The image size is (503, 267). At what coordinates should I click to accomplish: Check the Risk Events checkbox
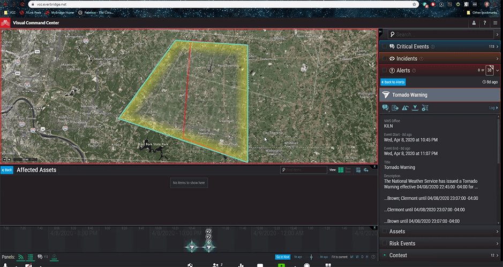coord(384,244)
